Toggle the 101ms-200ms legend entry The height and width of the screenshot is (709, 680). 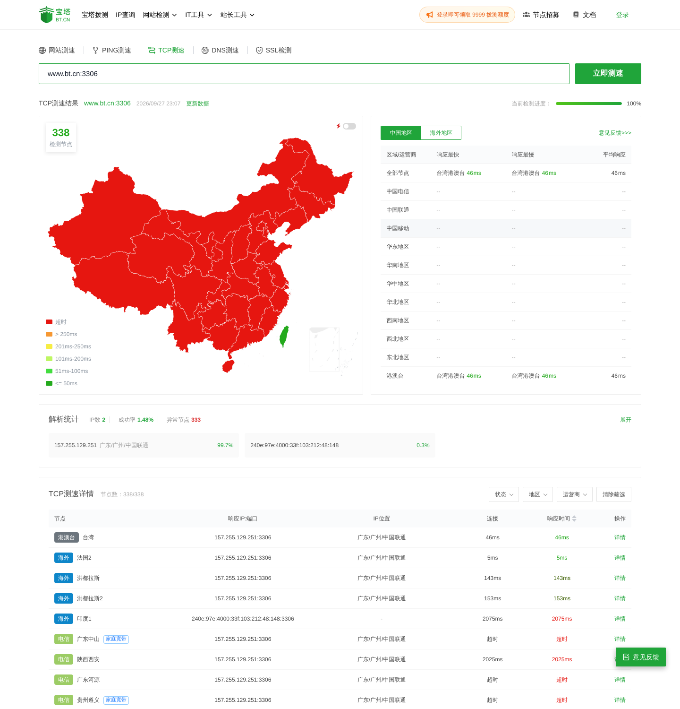(68, 359)
